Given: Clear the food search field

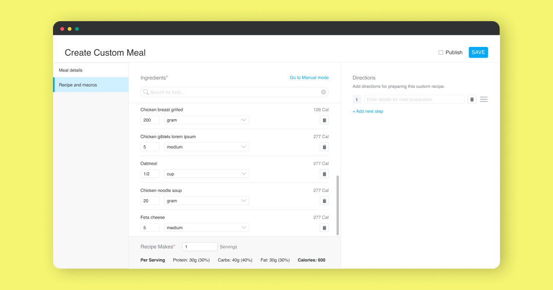Looking at the screenshot, I should coord(324,92).
